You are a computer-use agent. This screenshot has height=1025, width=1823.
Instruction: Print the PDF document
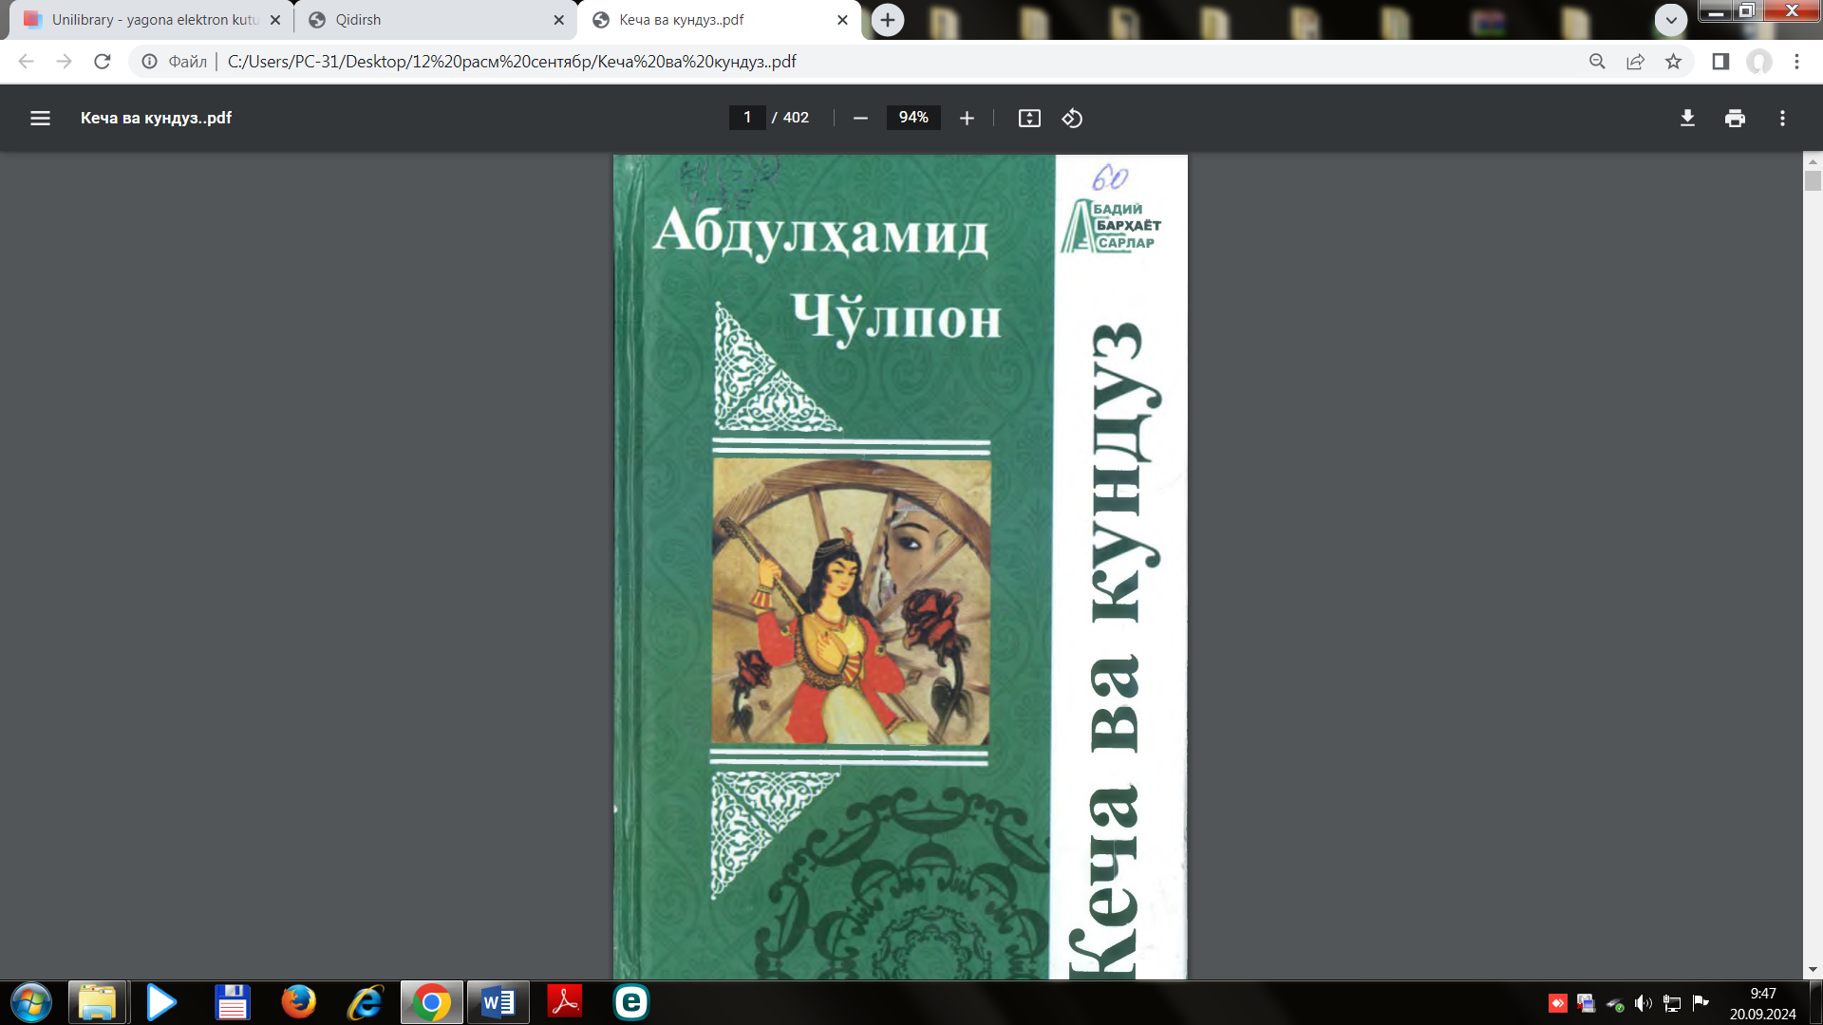[x=1735, y=118]
